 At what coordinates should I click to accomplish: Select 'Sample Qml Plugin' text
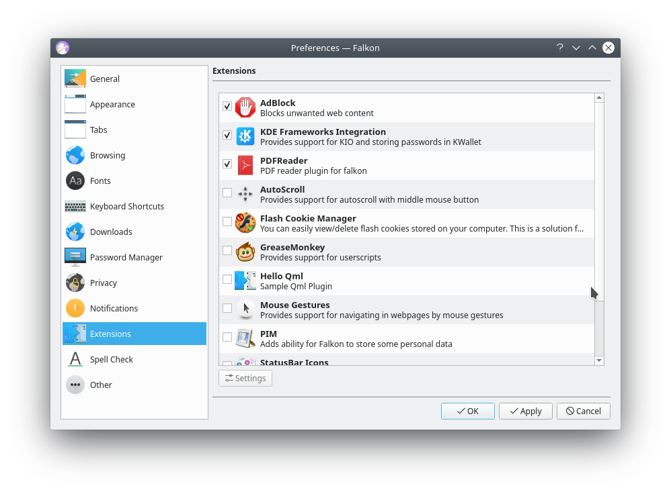(x=296, y=286)
